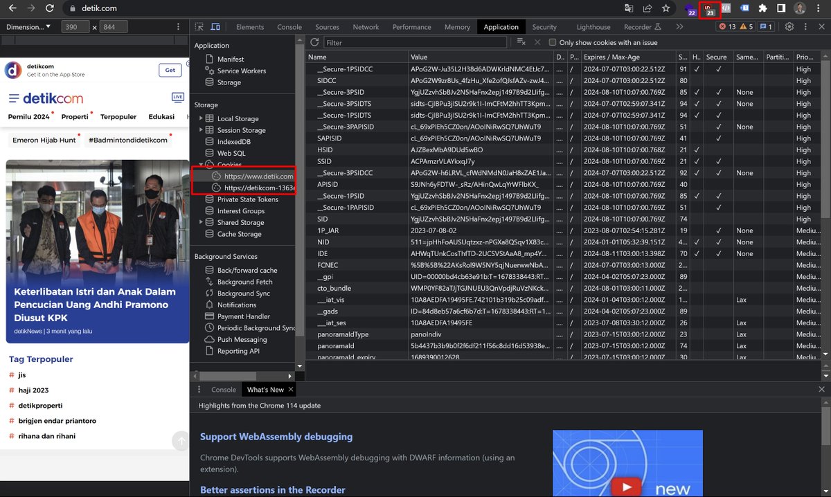Switch to the Console tab at top
The image size is (831, 497).
(x=289, y=27)
